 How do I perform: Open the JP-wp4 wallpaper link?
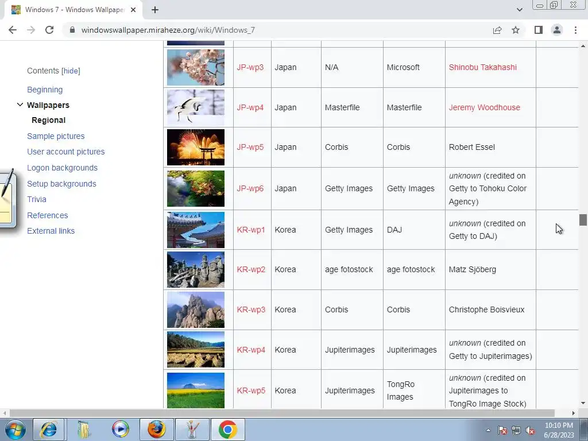250,107
